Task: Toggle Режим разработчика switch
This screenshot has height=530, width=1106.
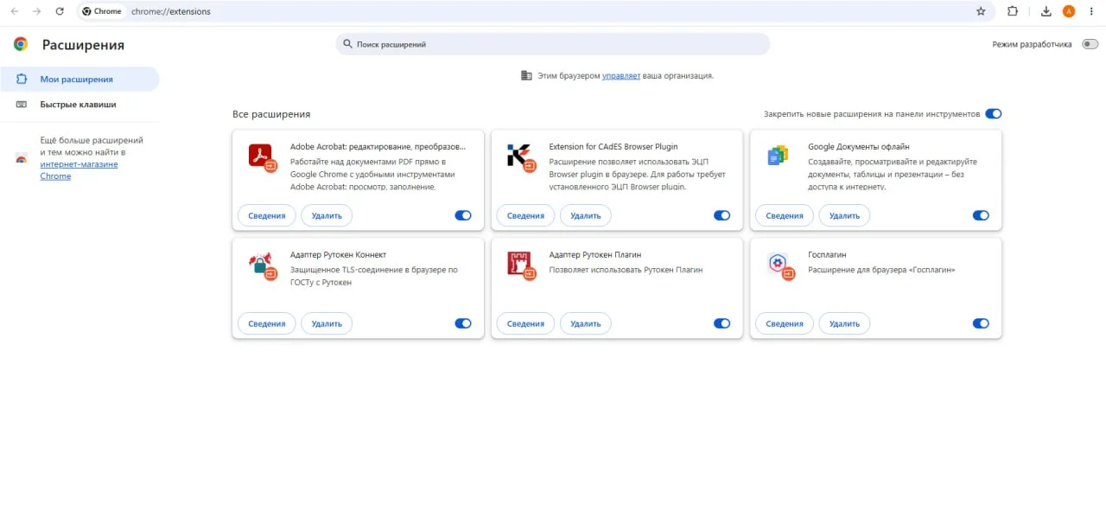Action: [x=1090, y=44]
